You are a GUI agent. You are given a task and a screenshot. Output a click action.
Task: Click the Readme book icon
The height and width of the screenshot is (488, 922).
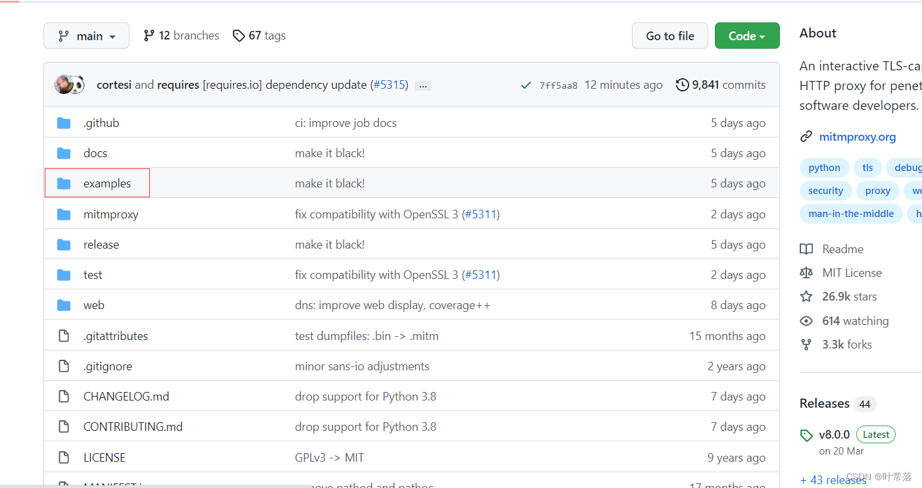[x=806, y=249]
